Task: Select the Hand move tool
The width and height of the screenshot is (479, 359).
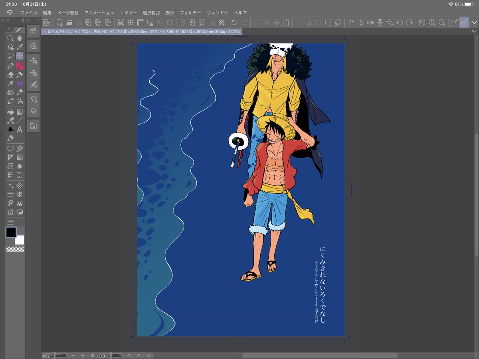Action: 20,38
